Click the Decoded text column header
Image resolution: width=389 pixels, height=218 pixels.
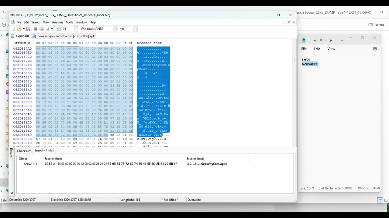[x=149, y=43]
